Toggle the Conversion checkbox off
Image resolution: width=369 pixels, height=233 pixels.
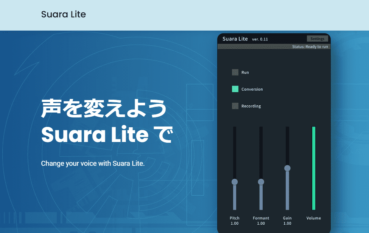tap(235, 89)
